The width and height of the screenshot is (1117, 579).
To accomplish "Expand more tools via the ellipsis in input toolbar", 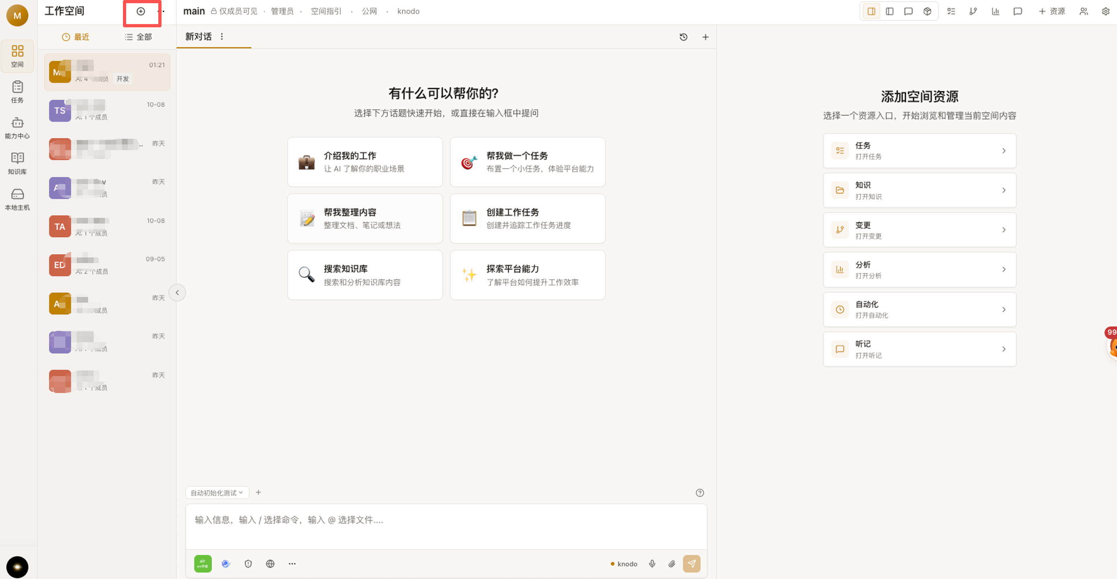I will (292, 563).
